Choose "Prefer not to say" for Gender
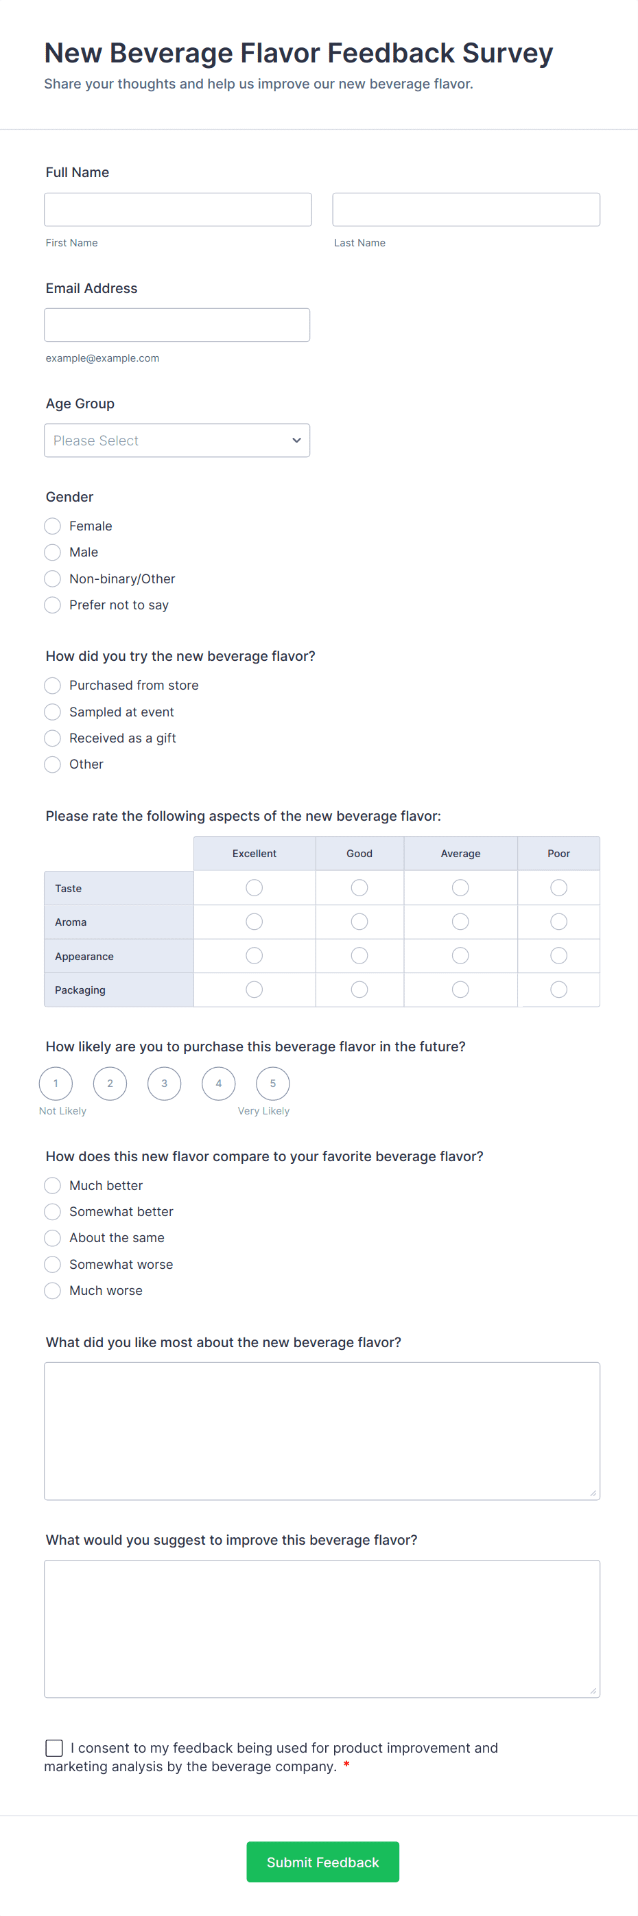 click(52, 605)
